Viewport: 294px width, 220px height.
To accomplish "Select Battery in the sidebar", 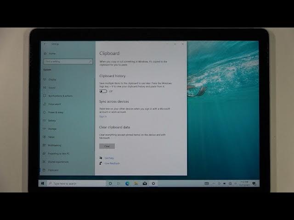I will tap(52, 121).
